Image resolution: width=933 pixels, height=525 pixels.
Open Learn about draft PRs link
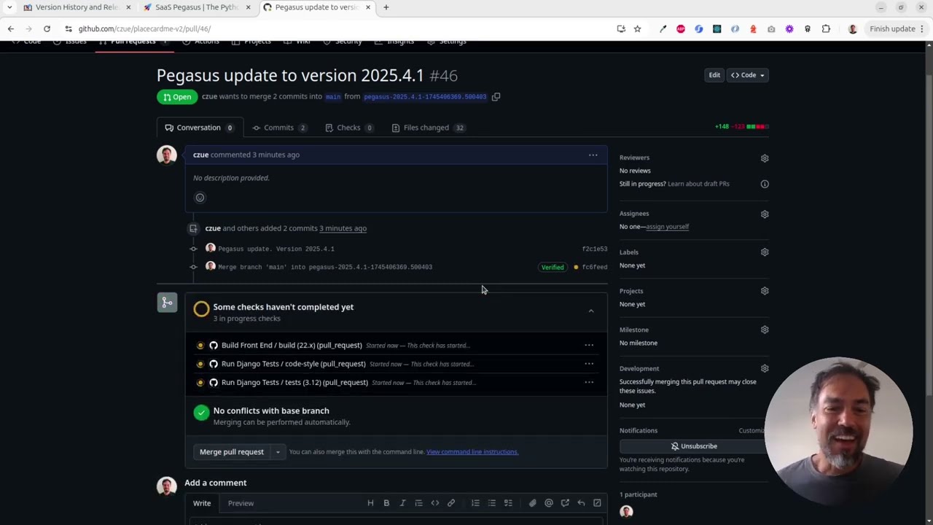698,184
